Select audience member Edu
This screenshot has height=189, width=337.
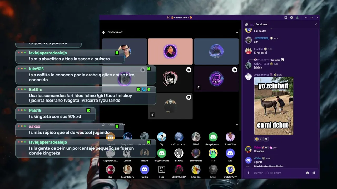(x=230, y=155)
